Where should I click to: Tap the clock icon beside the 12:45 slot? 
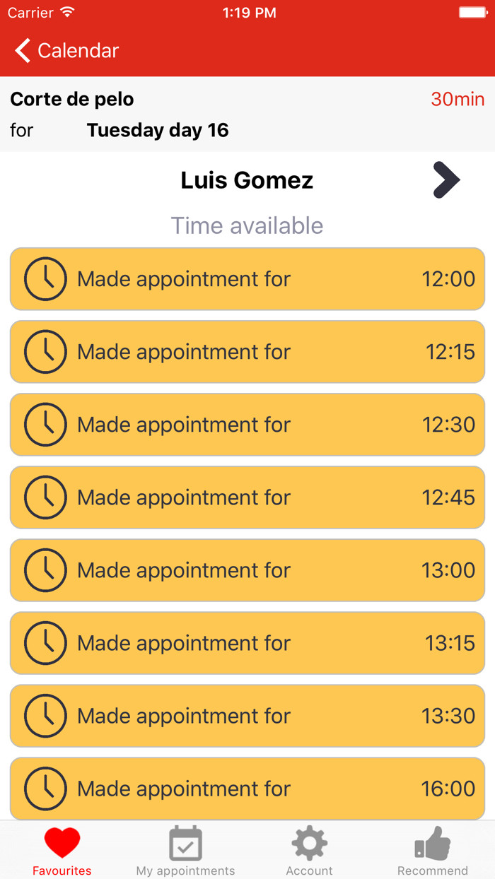45,497
